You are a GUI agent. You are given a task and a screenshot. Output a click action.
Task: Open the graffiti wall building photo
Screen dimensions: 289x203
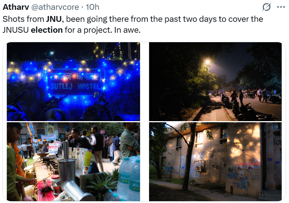point(215,162)
